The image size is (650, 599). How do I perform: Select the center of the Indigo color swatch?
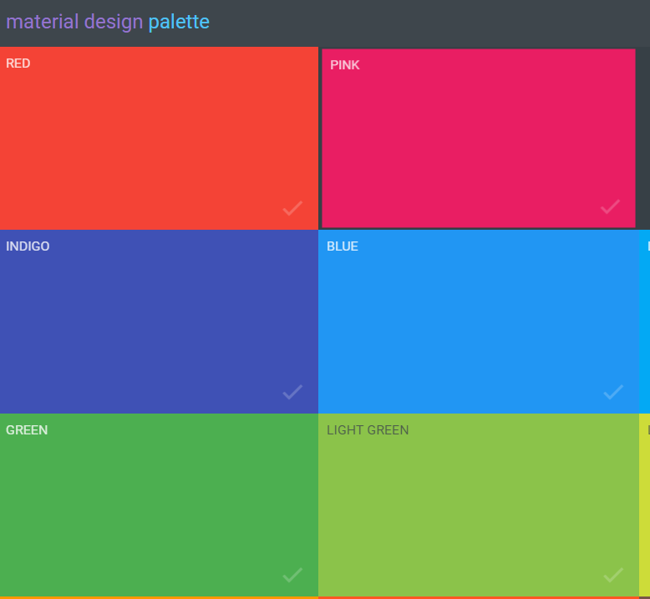pyautogui.click(x=159, y=322)
